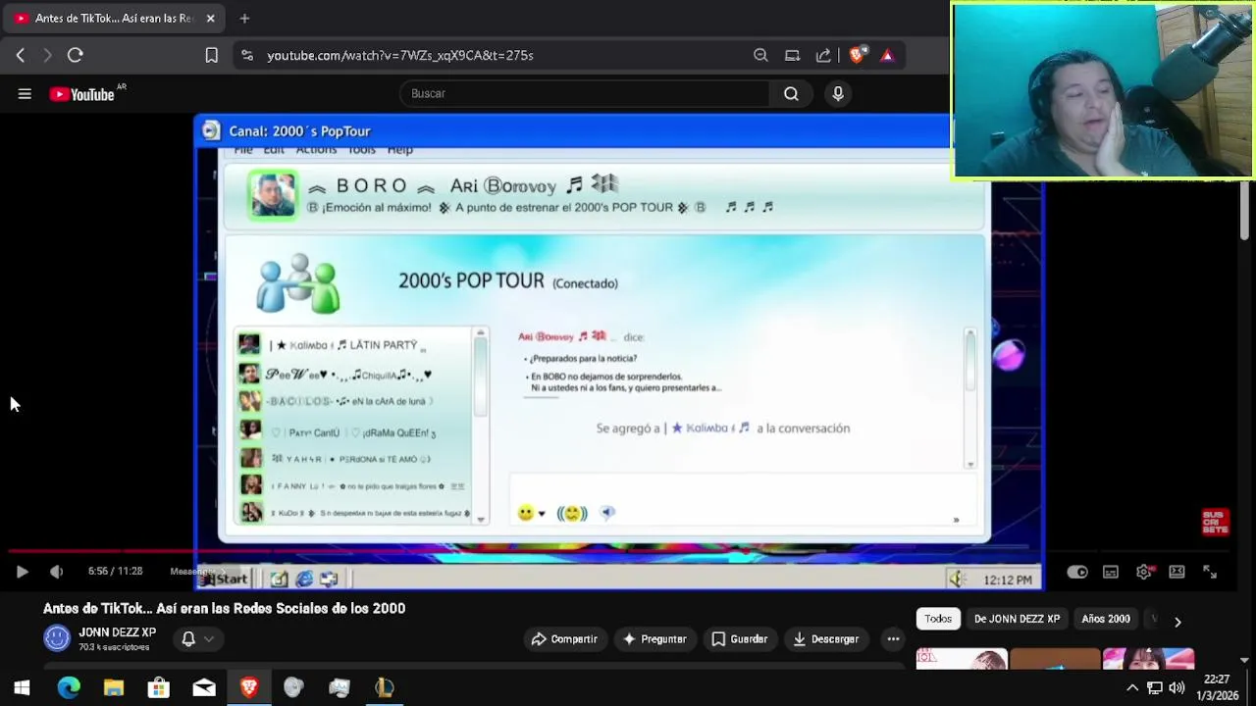This screenshot has height=706, width=1256.
Task: Open File Explorer from the taskbar
Action: coord(114,688)
